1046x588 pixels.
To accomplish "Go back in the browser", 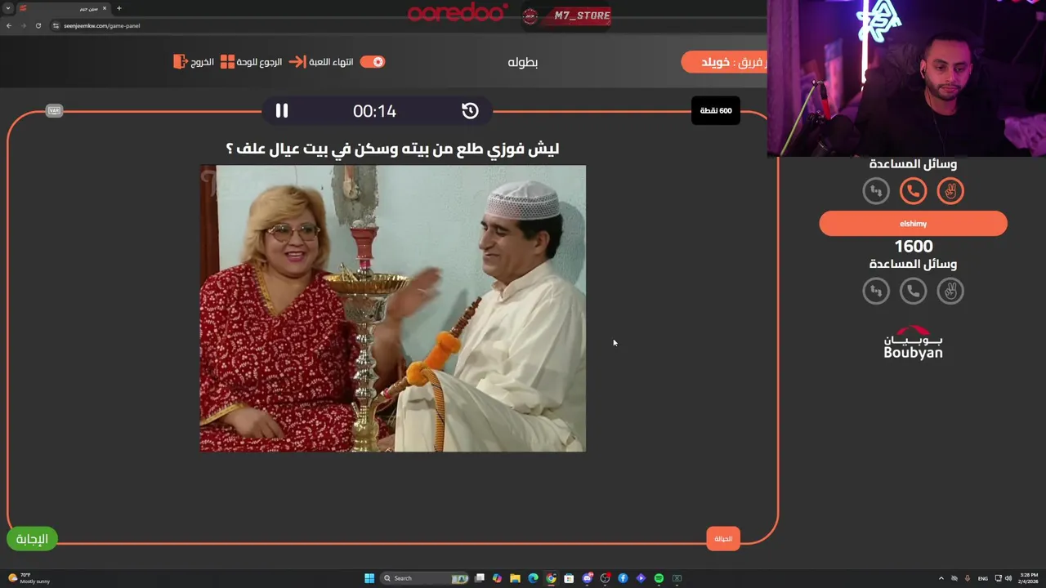I will (x=9, y=25).
